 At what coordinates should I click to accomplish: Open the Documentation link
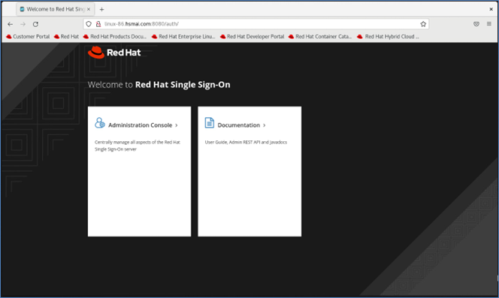(x=239, y=125)
